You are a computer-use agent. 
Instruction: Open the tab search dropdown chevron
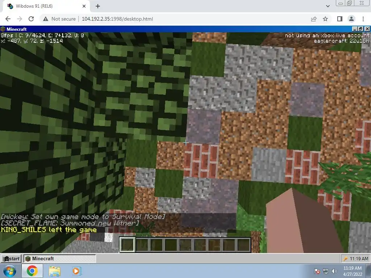coord(328,6)
